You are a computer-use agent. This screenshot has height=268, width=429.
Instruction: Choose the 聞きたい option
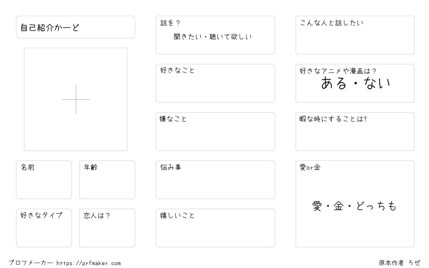point(188,36)
